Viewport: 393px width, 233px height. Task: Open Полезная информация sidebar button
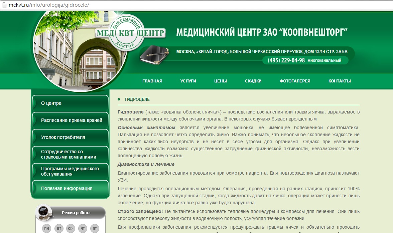[71, 188]
